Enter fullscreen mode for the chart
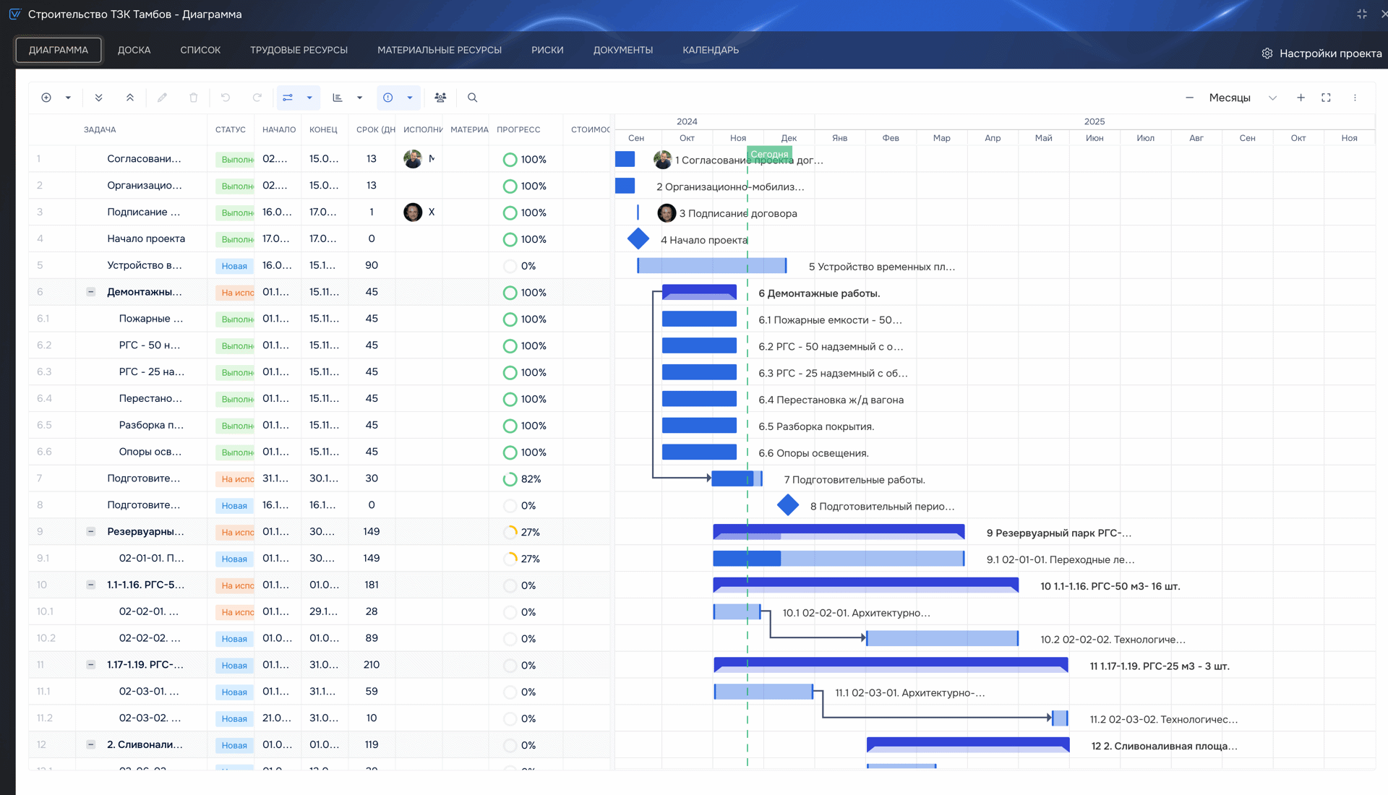This screenshot has width=1388, height=795. point(1326,98)
